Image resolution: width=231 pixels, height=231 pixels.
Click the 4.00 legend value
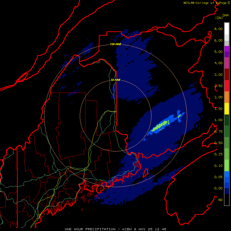[218, 63]
